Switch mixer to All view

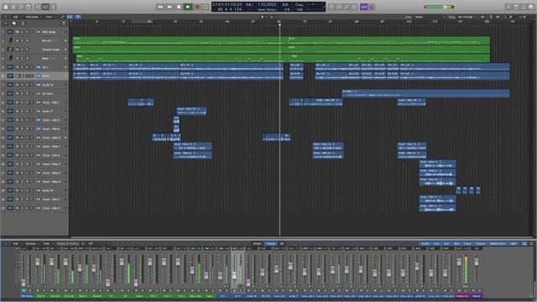[x=282, y=244]
